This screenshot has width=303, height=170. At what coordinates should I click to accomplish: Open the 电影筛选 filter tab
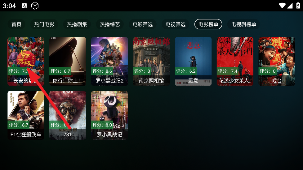143,24
